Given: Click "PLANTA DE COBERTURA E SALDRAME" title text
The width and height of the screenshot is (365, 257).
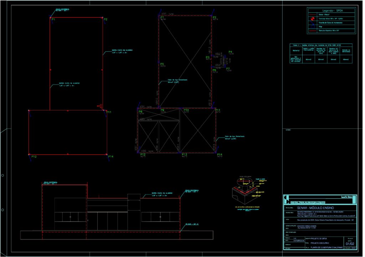Looking at the screenshot, I should (327, 247).
